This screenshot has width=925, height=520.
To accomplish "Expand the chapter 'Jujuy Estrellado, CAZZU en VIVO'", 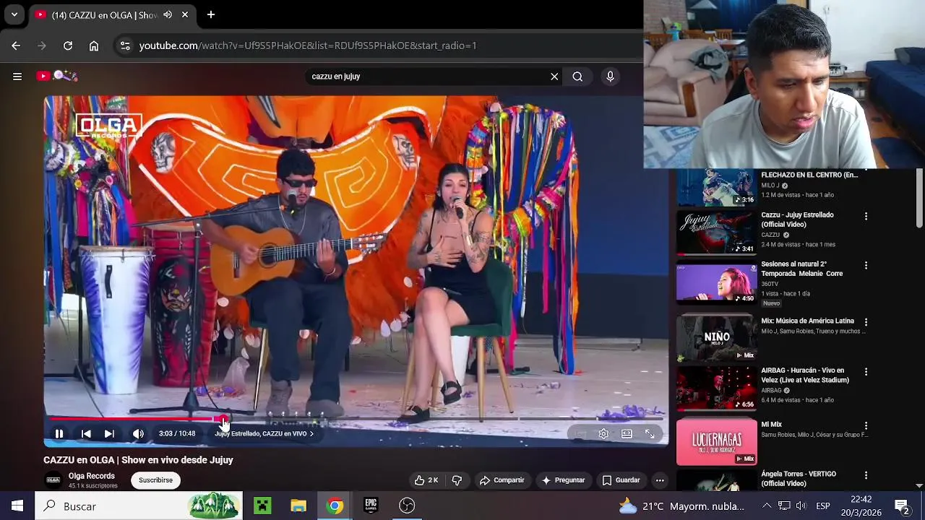I will (x=264, y=434).
